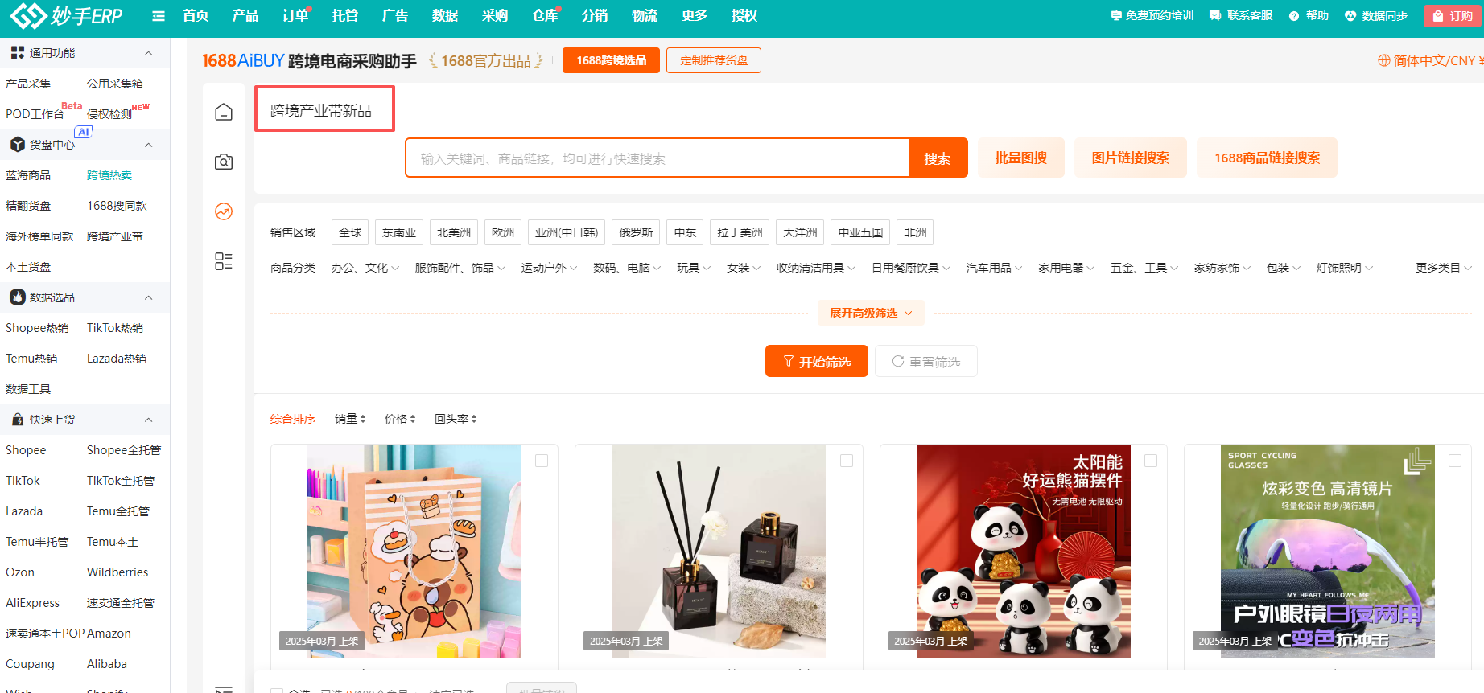Select 东南亚 sales region
The image size is (1484, 693).
[x=399, y=232]
